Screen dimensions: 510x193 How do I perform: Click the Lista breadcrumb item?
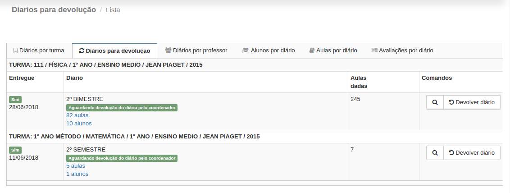[113, 10]
